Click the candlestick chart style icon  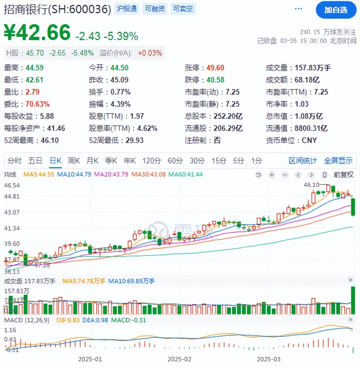click(325, 175)
